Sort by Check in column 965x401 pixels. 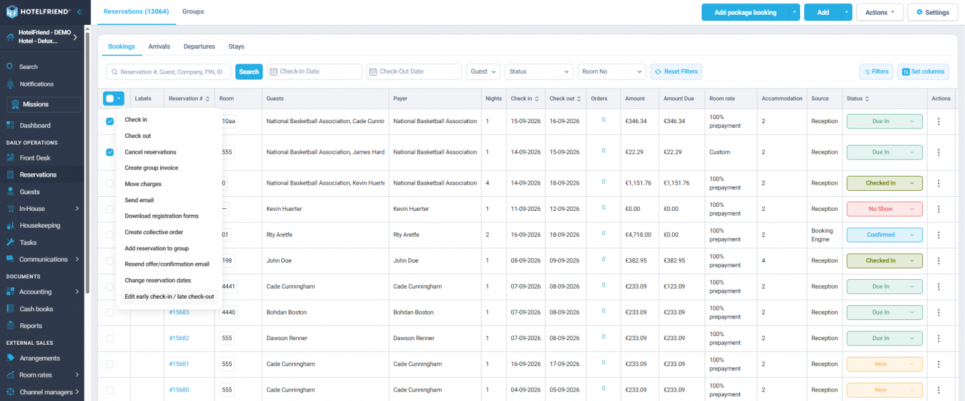[x=537, y=99]
